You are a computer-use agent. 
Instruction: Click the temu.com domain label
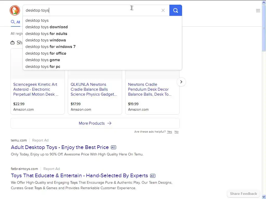[x=19, y=140]
